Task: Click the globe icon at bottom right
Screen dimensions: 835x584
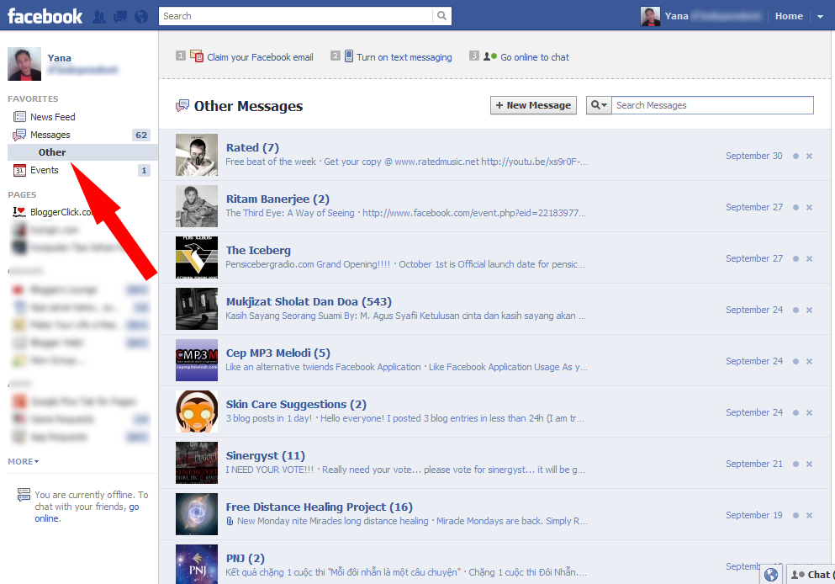Action: pyautogui.click(x=771, y=574)
